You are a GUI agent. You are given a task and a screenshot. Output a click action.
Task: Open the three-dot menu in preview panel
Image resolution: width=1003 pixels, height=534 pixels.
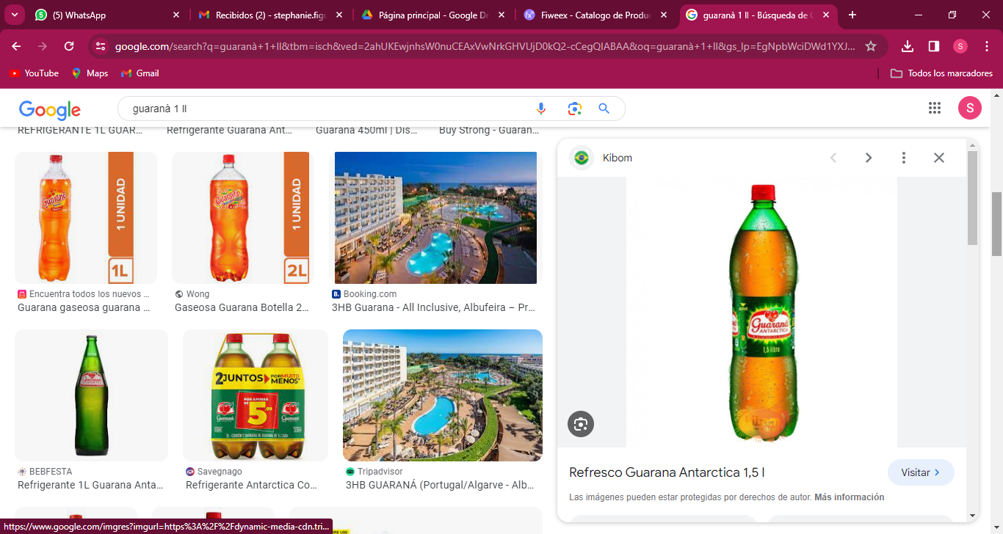coord(904,158)
